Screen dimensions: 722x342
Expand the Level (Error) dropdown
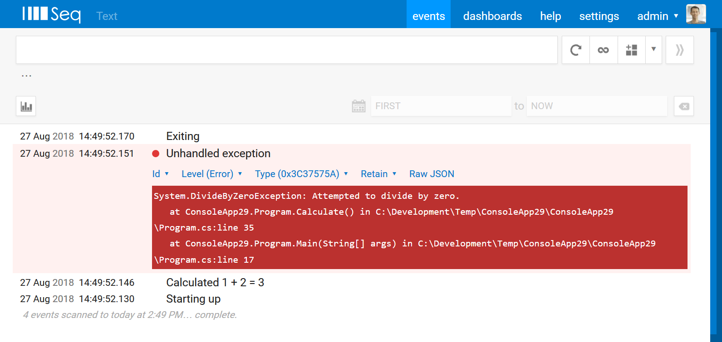click(x=212, y=174)
